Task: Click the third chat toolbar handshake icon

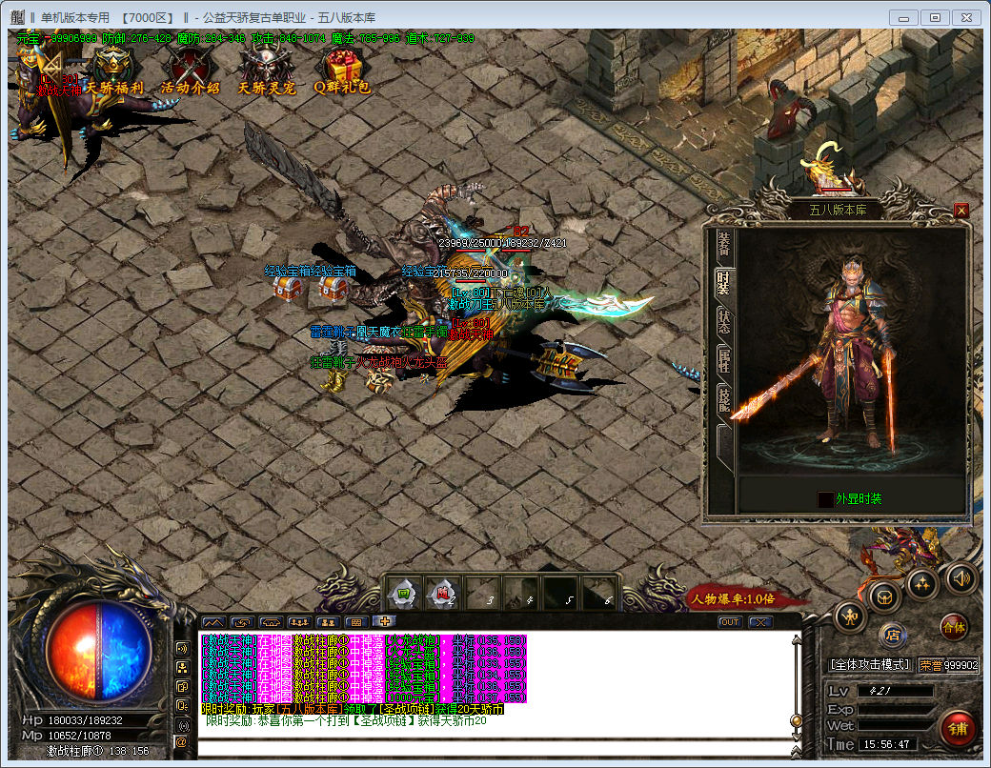Action: (271, 622)
